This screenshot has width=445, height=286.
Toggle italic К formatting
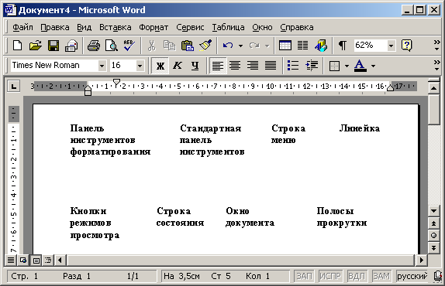coord(178,66)
